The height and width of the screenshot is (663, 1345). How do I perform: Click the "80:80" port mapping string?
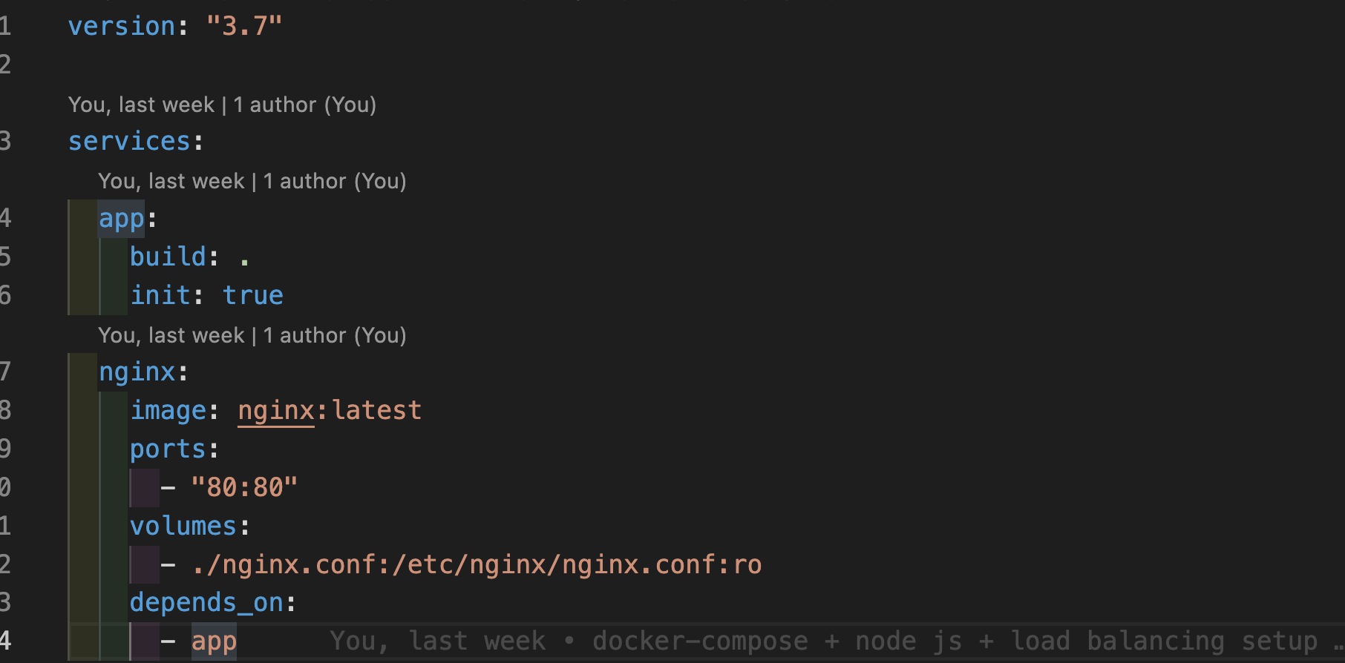tap(244, 487)
